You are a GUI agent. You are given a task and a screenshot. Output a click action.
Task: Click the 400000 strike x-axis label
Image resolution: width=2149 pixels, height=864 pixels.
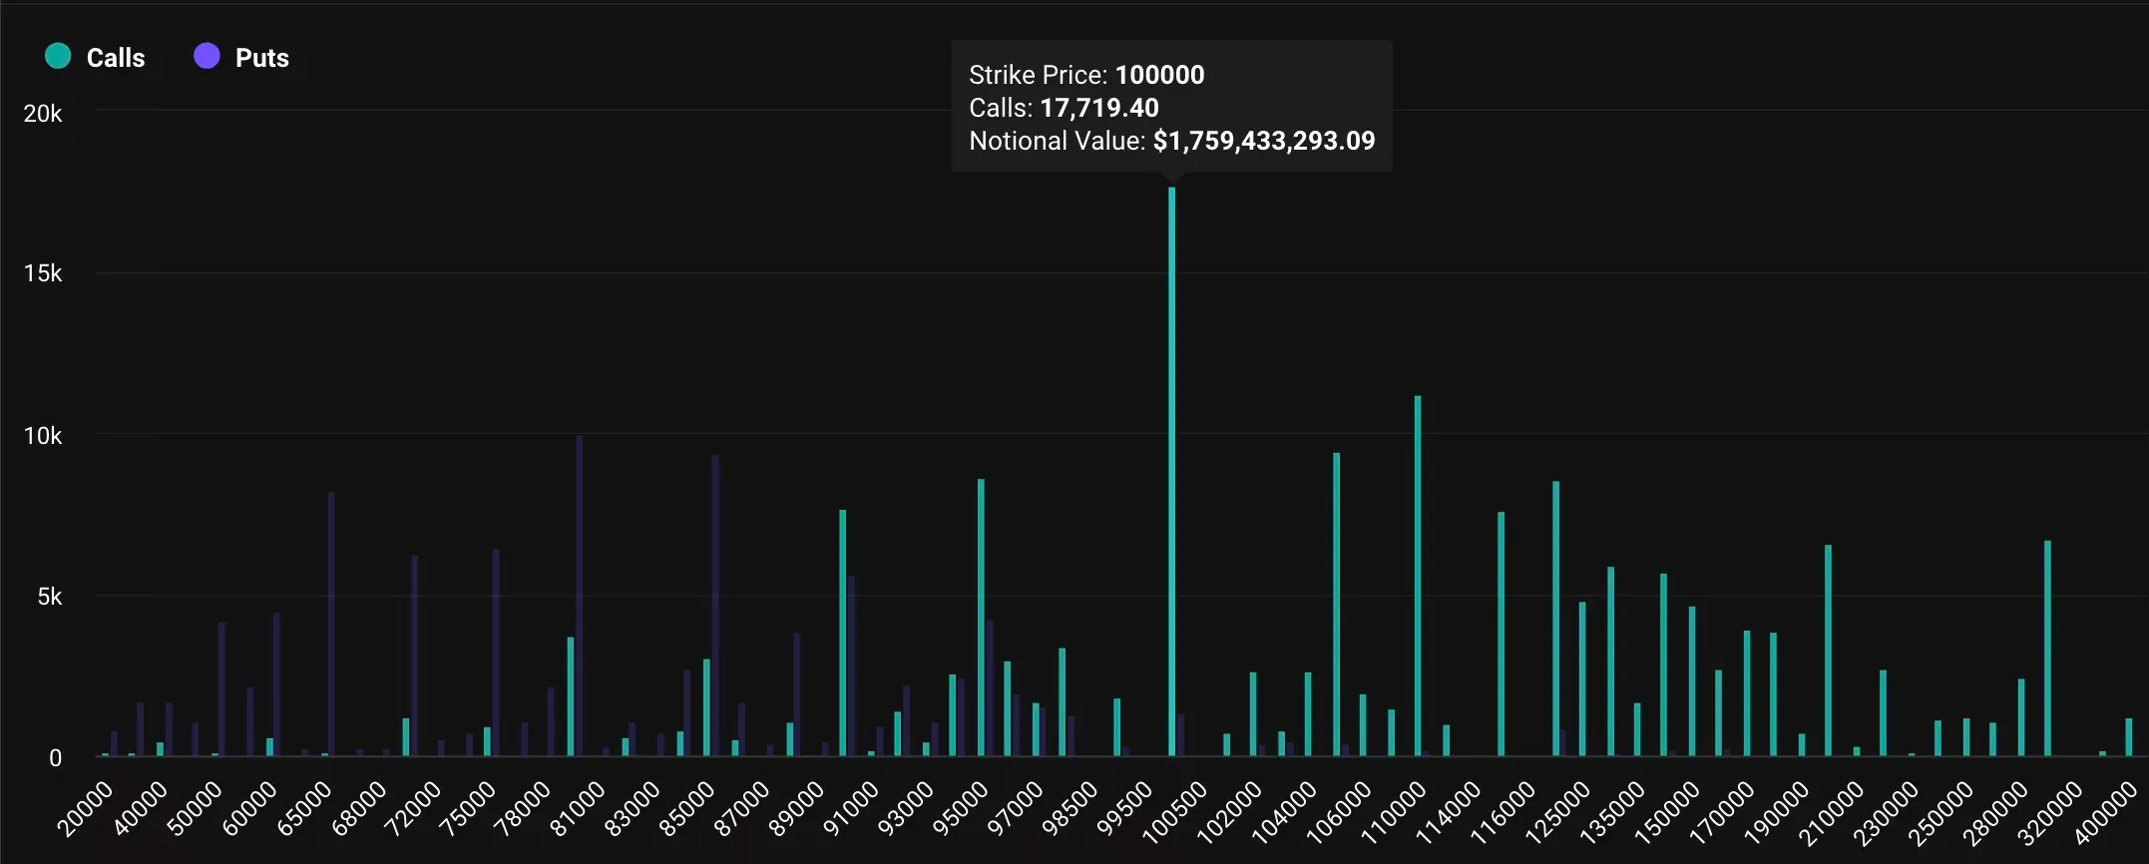tap(2106, 813)
